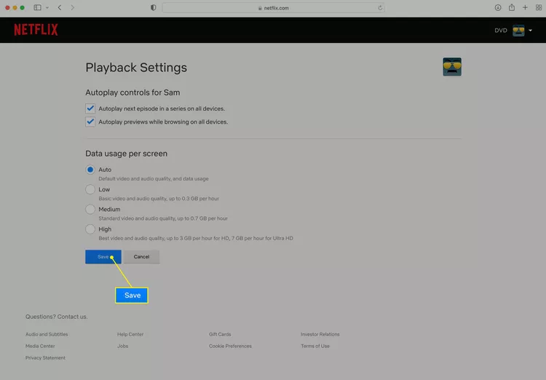Choose Medium data usage setting
The image size is (546, 380).
(90, 209)
